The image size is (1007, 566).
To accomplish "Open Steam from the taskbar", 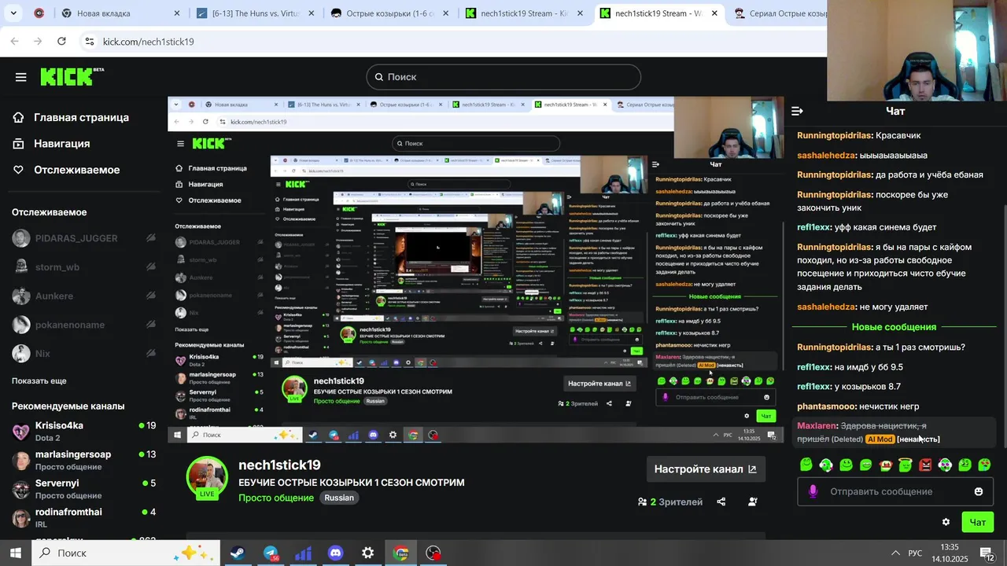I will [237, 553].
